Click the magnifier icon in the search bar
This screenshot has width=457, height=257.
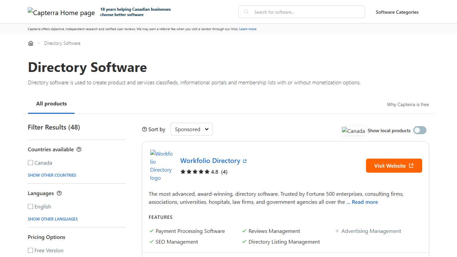click(x=246, y=12)
